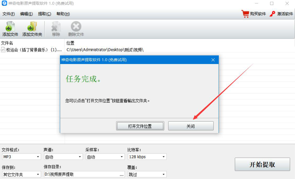Click the shopping cart Buy Software icon
This screenshot has width=295, height=179.
coord(245,14)
